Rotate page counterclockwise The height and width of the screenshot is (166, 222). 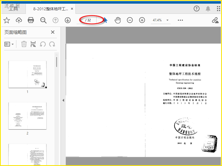coord(43,44)
